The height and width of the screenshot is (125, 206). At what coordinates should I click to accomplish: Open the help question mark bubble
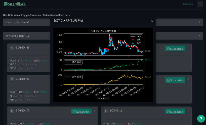(x=201, y=118)
